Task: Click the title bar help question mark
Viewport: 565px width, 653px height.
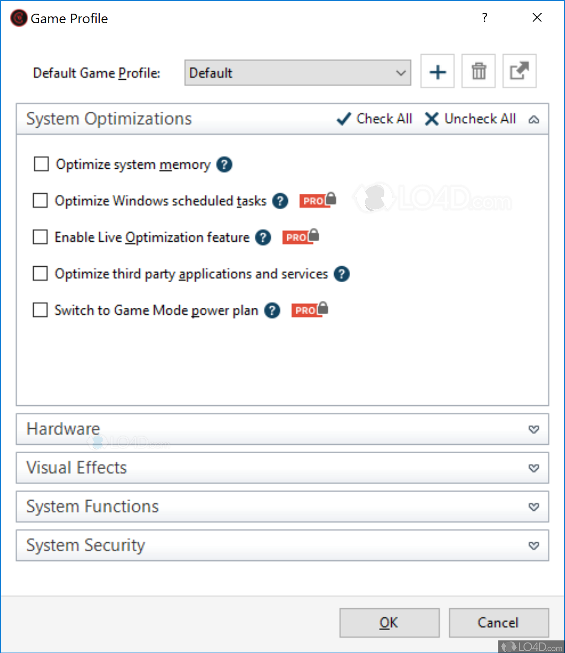Action: coord(484,18)
